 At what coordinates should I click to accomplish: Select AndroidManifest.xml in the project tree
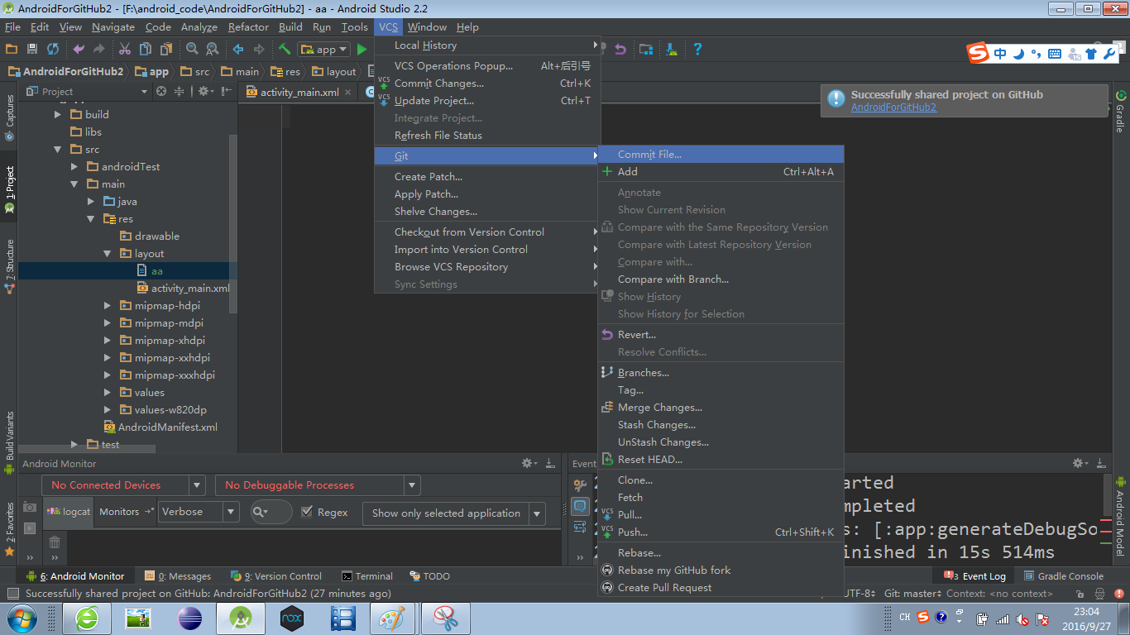click(x=160, y=427)
